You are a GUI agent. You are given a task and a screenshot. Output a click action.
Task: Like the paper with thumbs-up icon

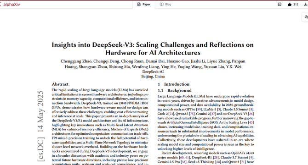[x=290, y=4]
